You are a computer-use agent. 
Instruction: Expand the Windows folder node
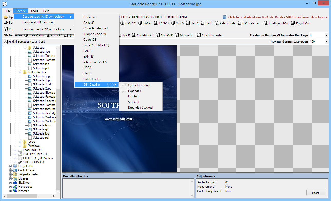20,146
